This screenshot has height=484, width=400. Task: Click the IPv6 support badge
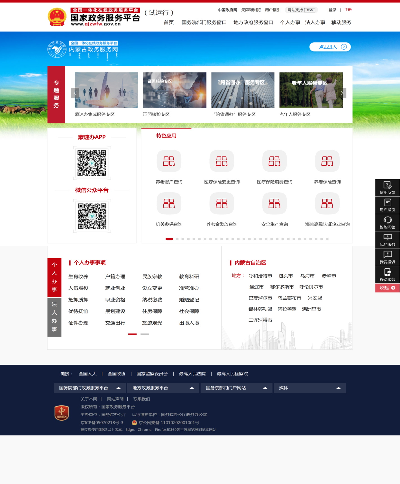[310, 10]
